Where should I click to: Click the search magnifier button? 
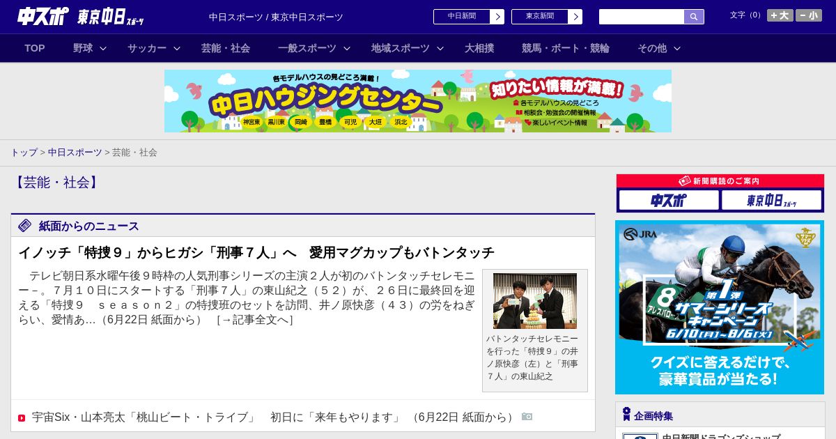coord(694,17)
